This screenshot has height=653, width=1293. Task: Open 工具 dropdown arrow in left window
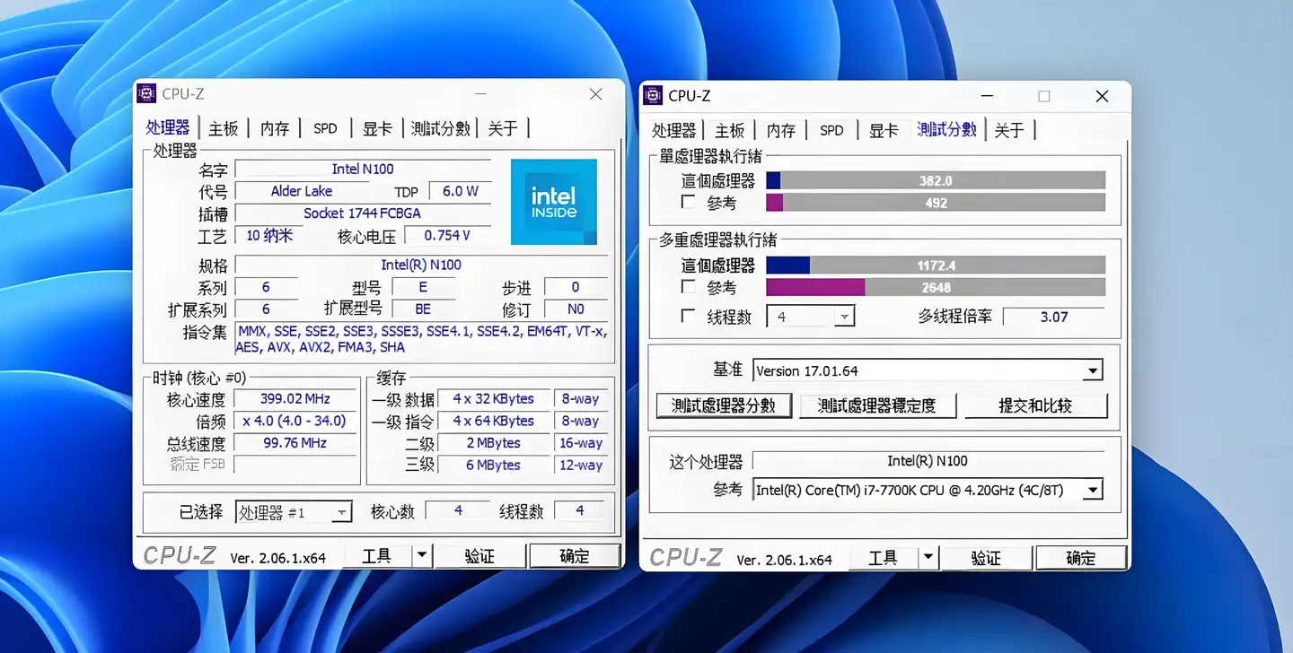422,556
